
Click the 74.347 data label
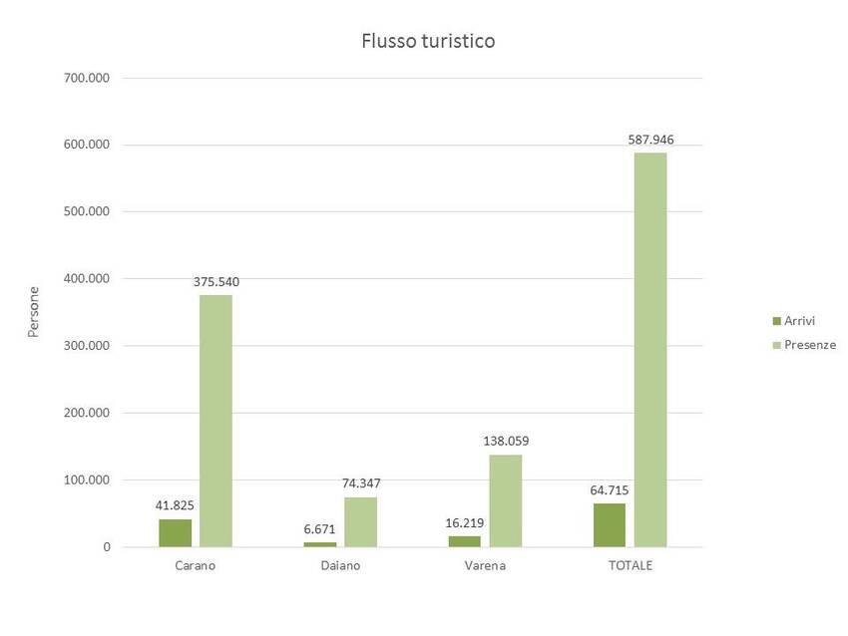[360, 483]
